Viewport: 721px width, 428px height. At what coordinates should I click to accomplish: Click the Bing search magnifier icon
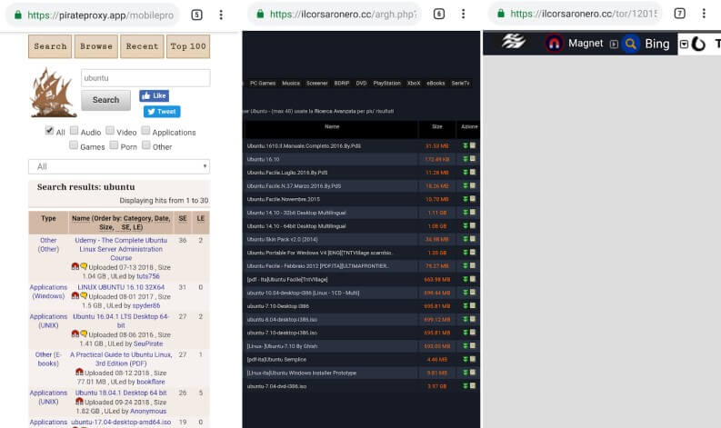pyautogui.click(x=630, y=44)
